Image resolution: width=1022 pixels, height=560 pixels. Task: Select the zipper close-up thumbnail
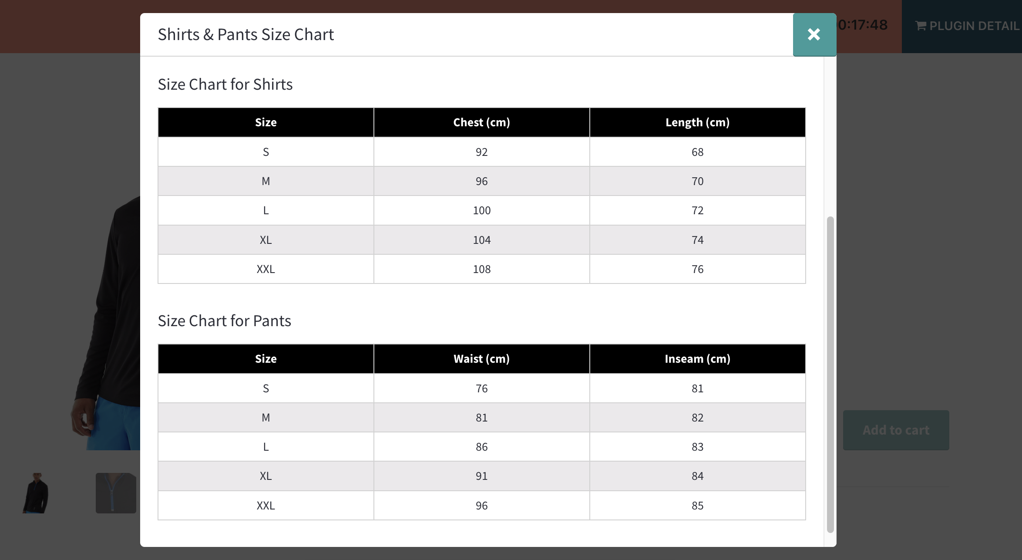pyautogui.click(x=115, y=493)
